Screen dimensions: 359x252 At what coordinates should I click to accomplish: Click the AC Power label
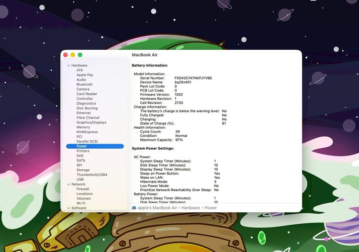click(142, 157)
